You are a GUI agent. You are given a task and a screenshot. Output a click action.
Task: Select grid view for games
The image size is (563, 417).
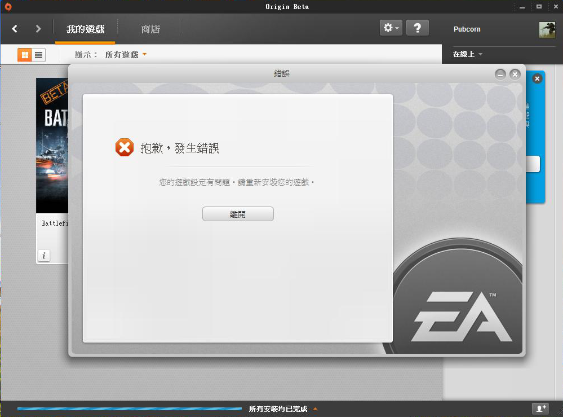click(x=25, y=55)
